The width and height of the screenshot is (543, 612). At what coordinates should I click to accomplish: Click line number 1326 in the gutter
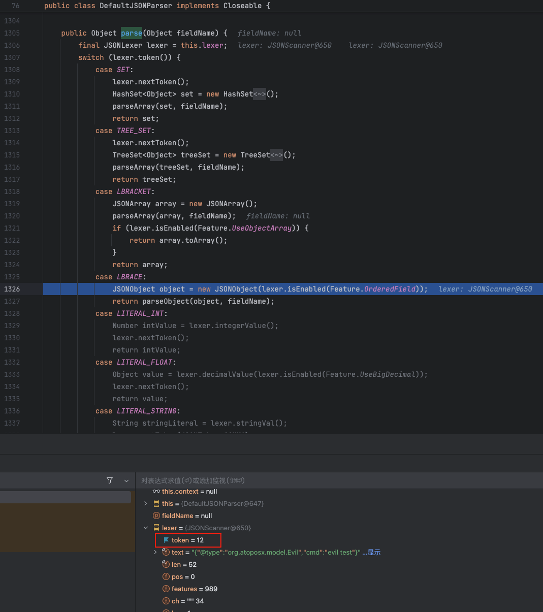point(12,289)
